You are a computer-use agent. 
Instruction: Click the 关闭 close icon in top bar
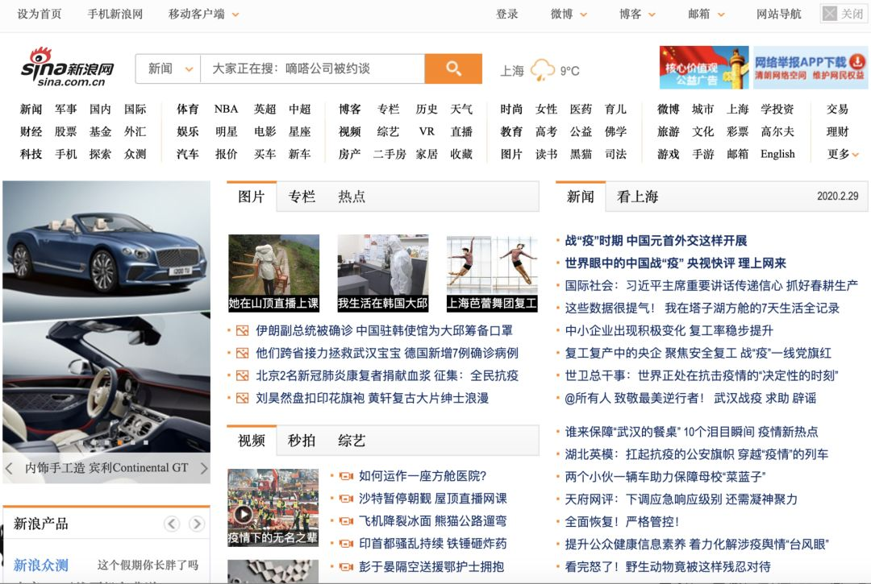pyautogui.click(x=830, y=14)
